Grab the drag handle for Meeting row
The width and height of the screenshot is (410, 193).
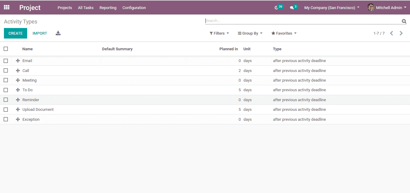pos(18,80)
